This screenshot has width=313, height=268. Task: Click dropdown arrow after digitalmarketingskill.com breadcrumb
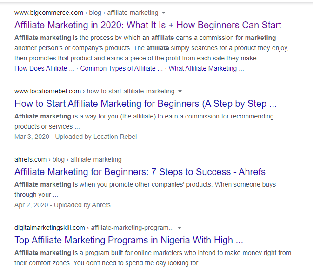180,228
